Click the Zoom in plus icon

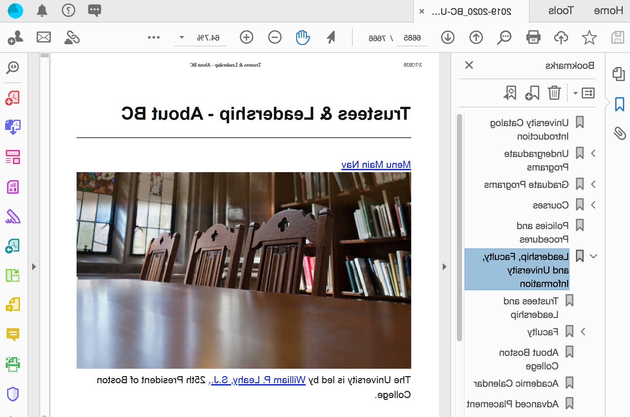[x=246, y=37]
